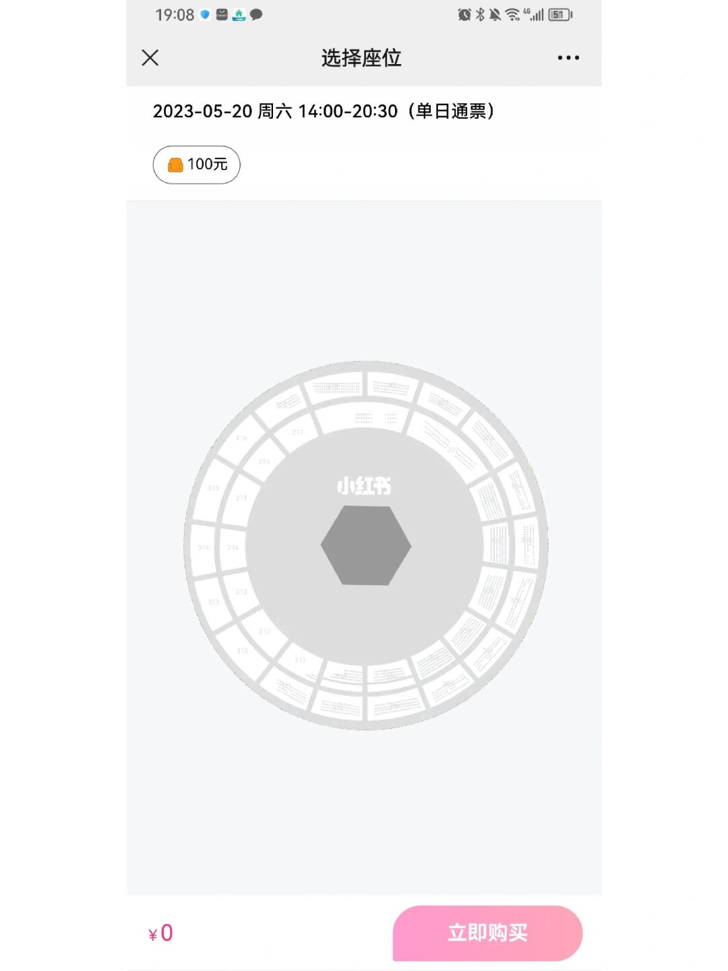Pick section 213 in inner ring
This screenshot has width=728, height=971.
[241, 592]
